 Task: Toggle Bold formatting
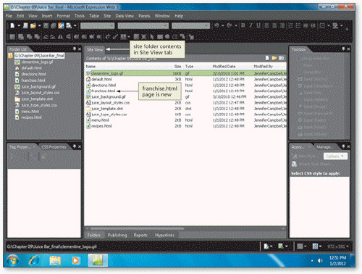243,25
